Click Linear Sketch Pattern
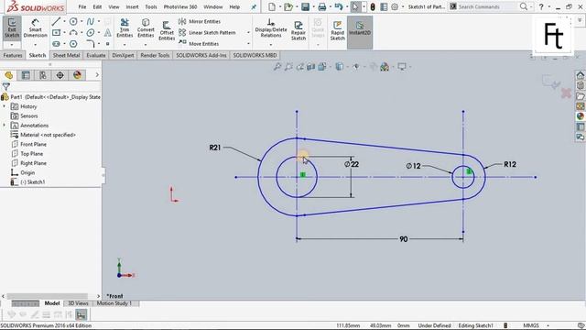The width and height of the screenshot is (586, 330). [x=208, y=33]
